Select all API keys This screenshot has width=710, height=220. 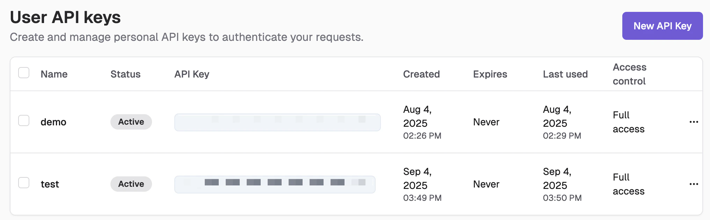(x=24, y=73)
